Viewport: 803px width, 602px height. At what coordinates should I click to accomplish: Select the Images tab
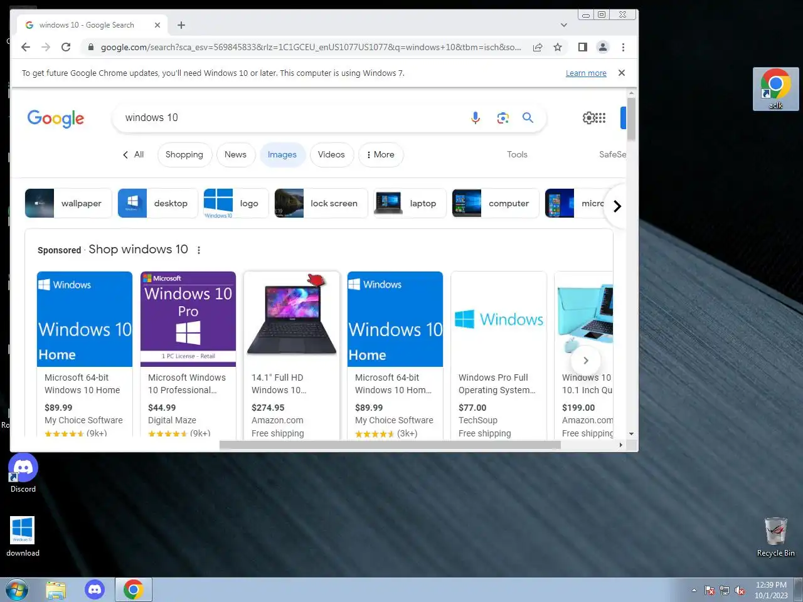pos(282,155)
